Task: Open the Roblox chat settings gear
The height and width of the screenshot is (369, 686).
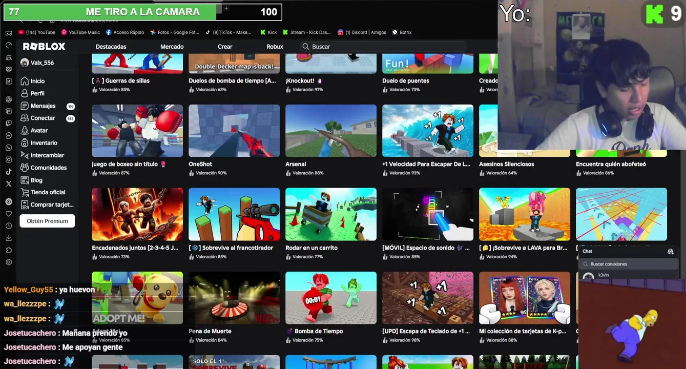Action: coord(670,251)
